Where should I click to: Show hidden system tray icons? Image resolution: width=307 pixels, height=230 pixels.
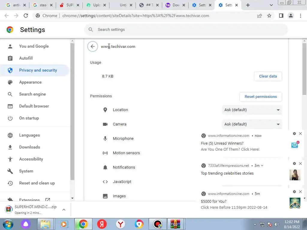255,224
